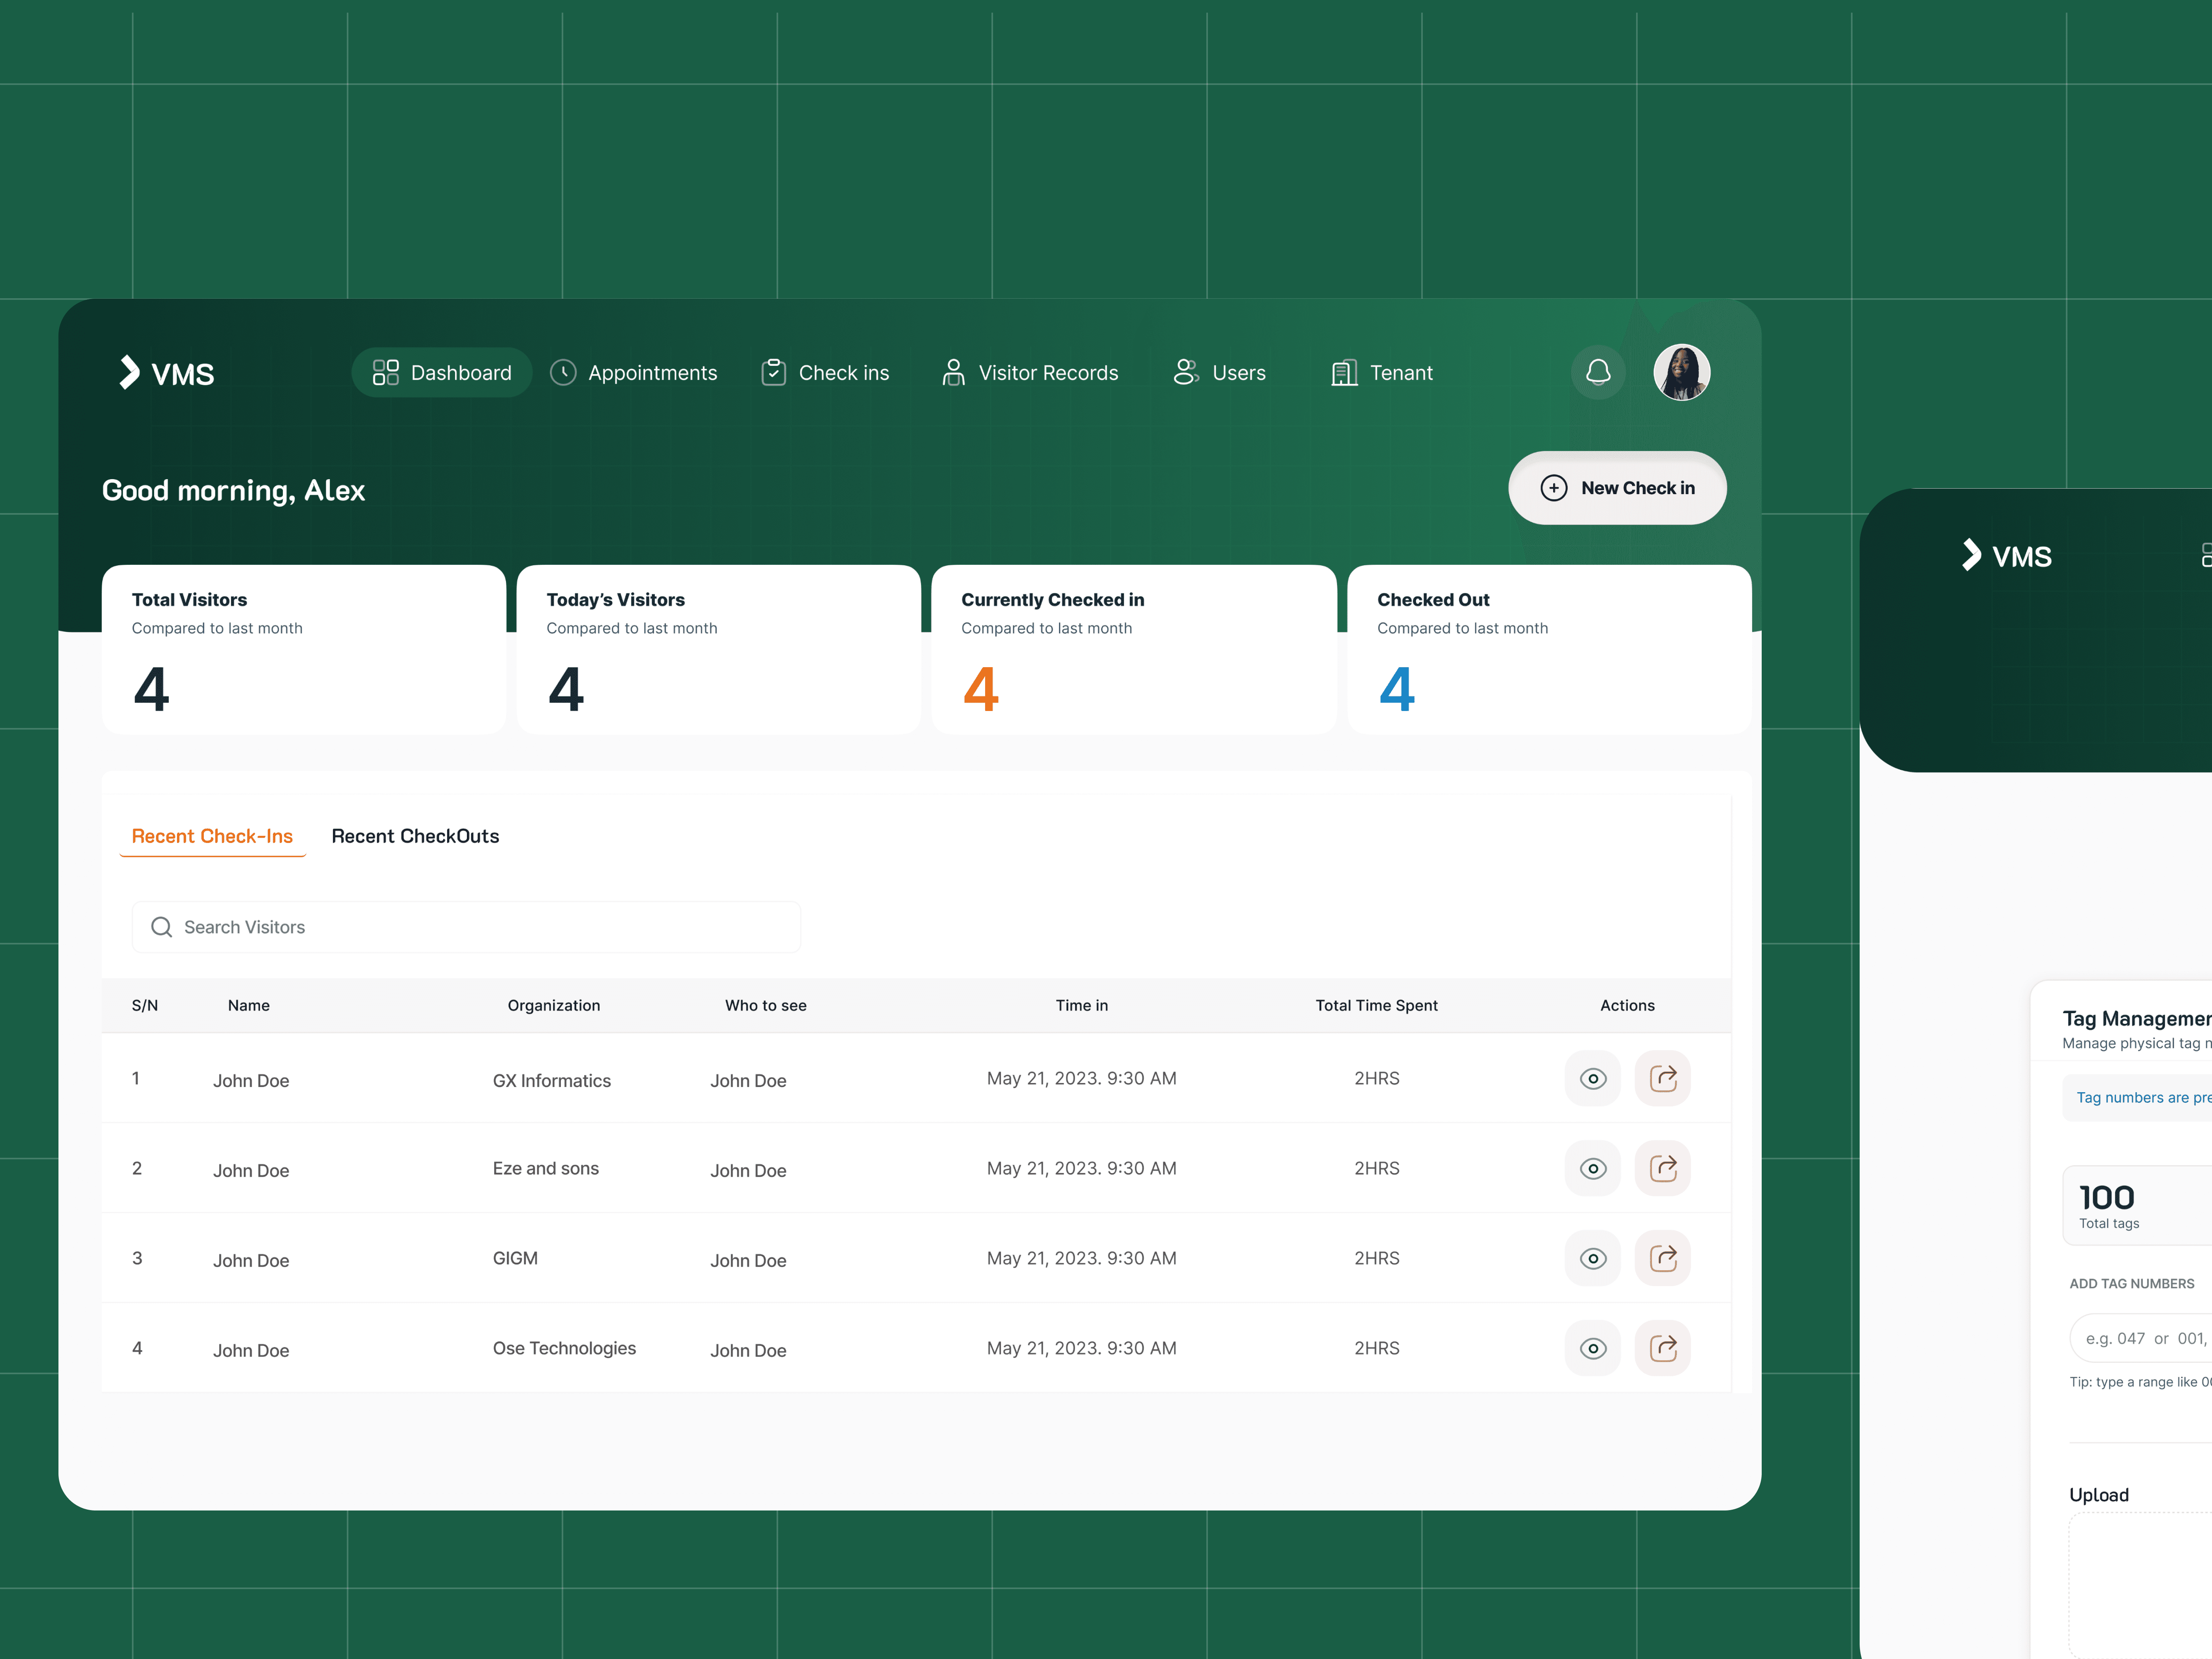Image resolution: width=2212 pixels, height=1659 pixels.
Task: Click the Time in column header
Action: click(x=1082, y=1006)
